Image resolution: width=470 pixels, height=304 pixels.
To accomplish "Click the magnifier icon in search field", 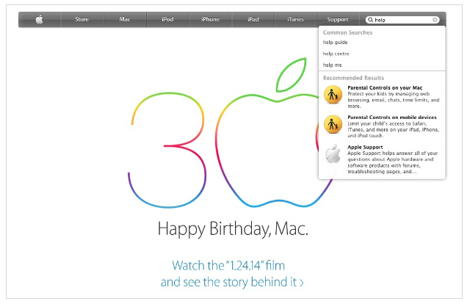I will (x=370, y=20).
